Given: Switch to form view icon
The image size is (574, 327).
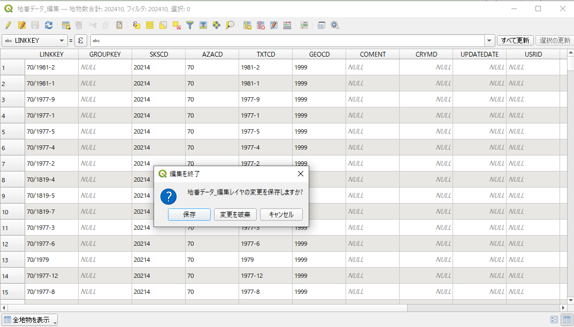Looking at the screenshot, I should (554, 320).
